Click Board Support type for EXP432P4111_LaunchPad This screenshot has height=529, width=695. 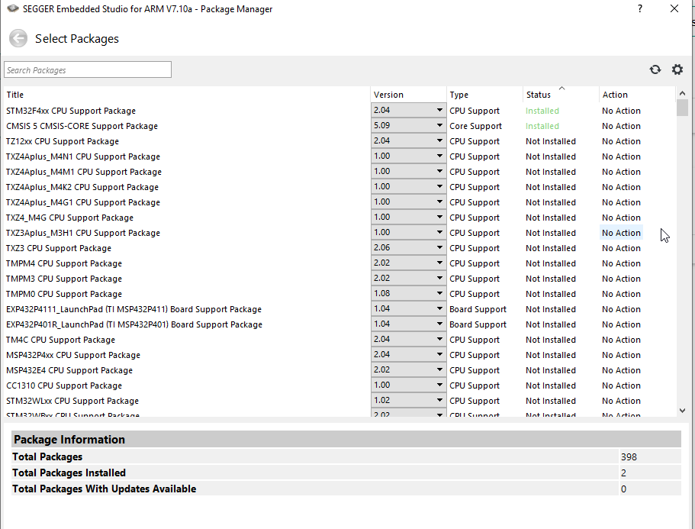coord(478,309)
